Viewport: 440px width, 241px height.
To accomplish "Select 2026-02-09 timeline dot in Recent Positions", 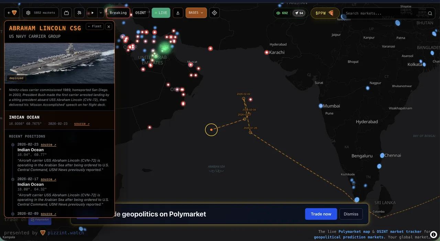I will [x=13, y=214].
